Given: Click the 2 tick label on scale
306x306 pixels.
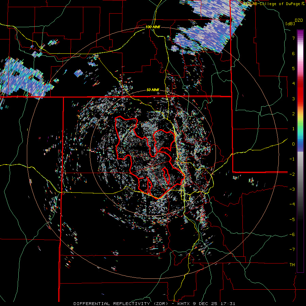Looking at the screenshot, I should [293, 114].
